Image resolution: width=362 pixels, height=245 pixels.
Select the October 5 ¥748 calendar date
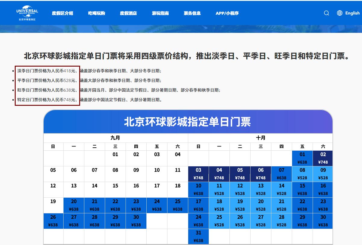coord(240,174)
